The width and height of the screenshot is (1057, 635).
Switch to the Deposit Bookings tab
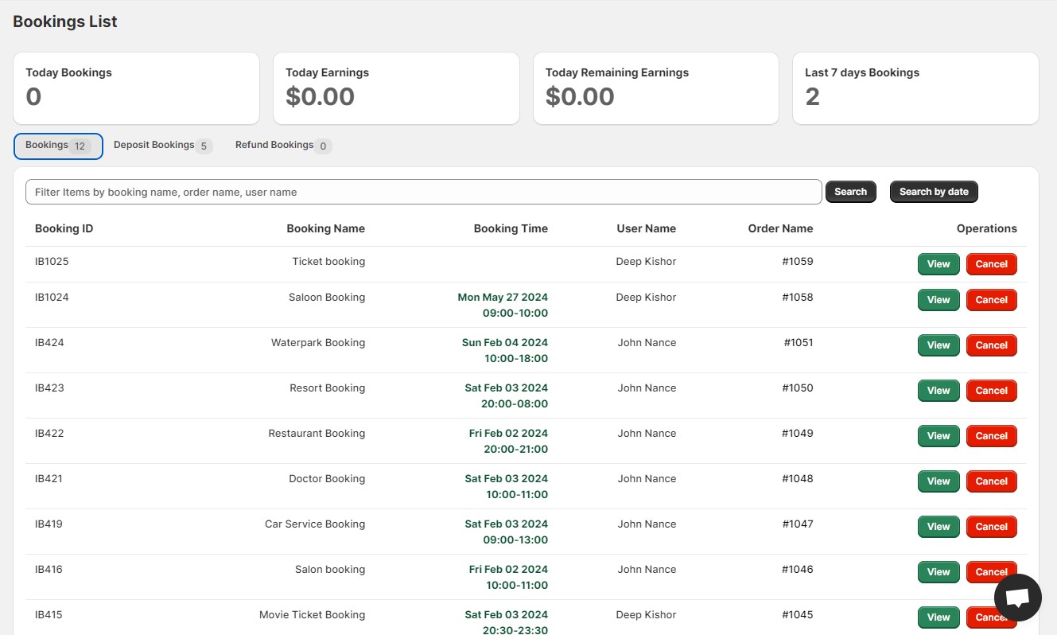[x=162, y=146]
